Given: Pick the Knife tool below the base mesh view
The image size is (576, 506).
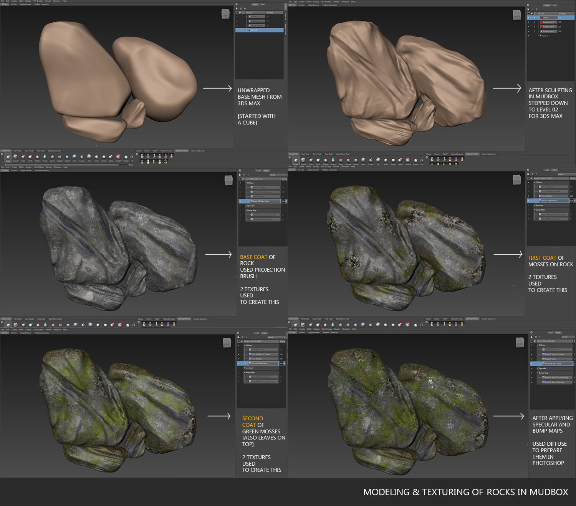Looking at the screenshot, I should click(96, 157).
